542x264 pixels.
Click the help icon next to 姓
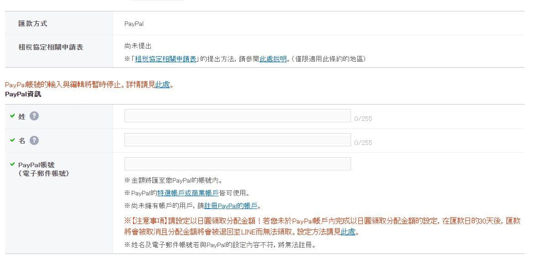coord(34,116)
